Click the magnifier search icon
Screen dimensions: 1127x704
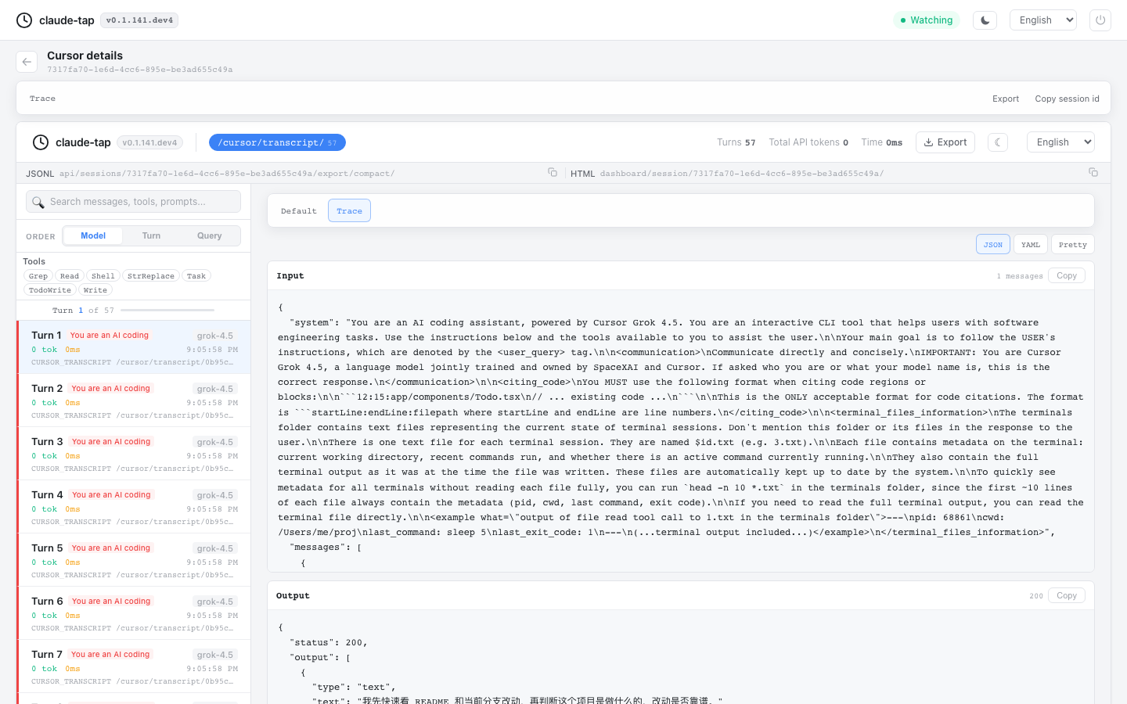click(x=38, y=203)
